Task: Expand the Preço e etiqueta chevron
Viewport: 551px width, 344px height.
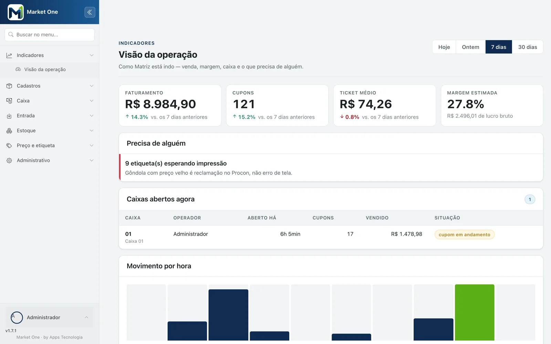Action: [x=92, y=146]
